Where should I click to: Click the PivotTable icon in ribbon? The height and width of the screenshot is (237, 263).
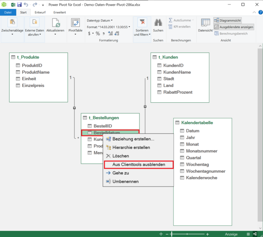click(75, 23)
